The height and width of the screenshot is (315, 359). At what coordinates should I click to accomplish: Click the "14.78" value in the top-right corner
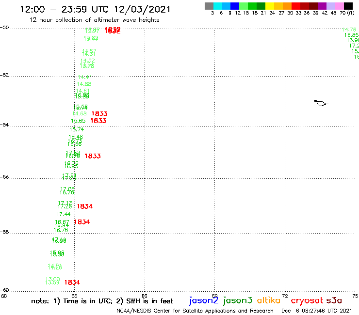pos(349,30)
